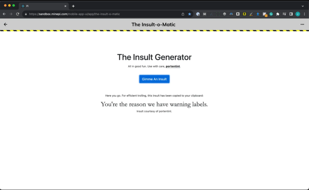Screen dimensions: 309x190
Task: Open Chrome's three-dot customize menu
Action: [304, 14]
